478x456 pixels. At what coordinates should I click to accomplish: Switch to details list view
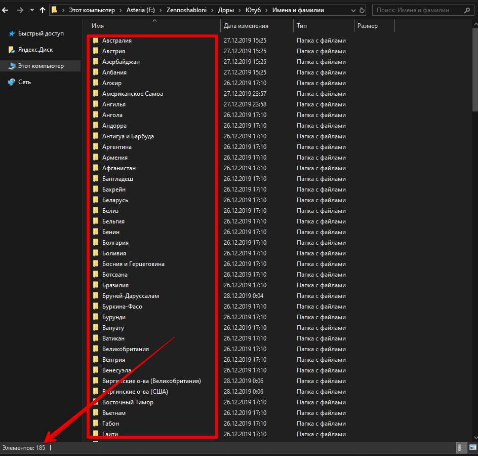click(x=462, y=447)
